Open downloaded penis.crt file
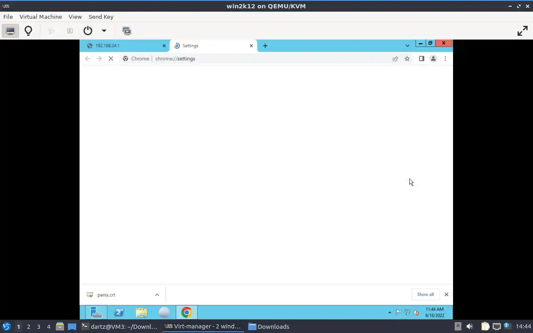Screen dimensions: 533x333 [x=106, y=295]
